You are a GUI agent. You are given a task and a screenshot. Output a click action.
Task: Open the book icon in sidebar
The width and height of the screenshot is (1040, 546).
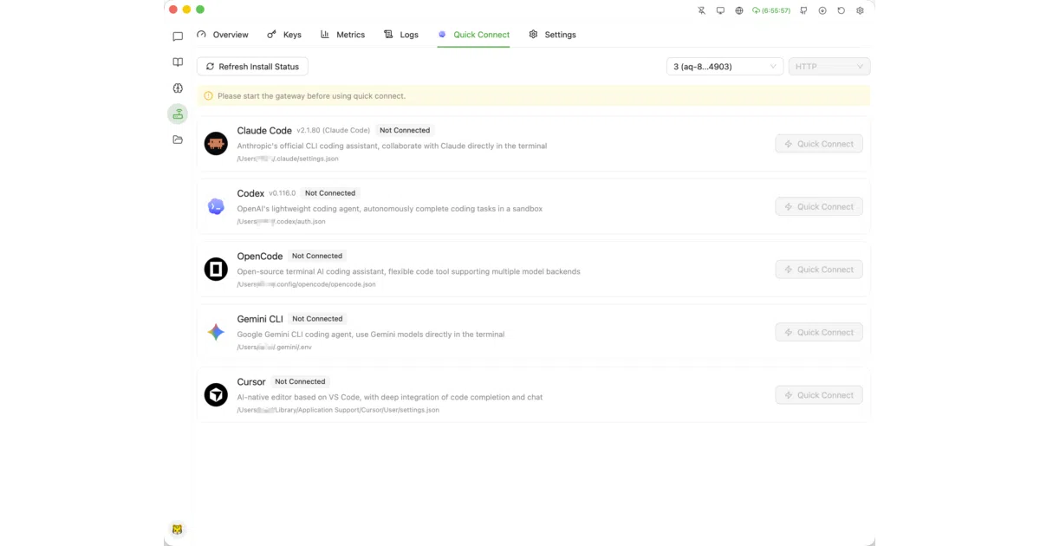click(178, 62)
